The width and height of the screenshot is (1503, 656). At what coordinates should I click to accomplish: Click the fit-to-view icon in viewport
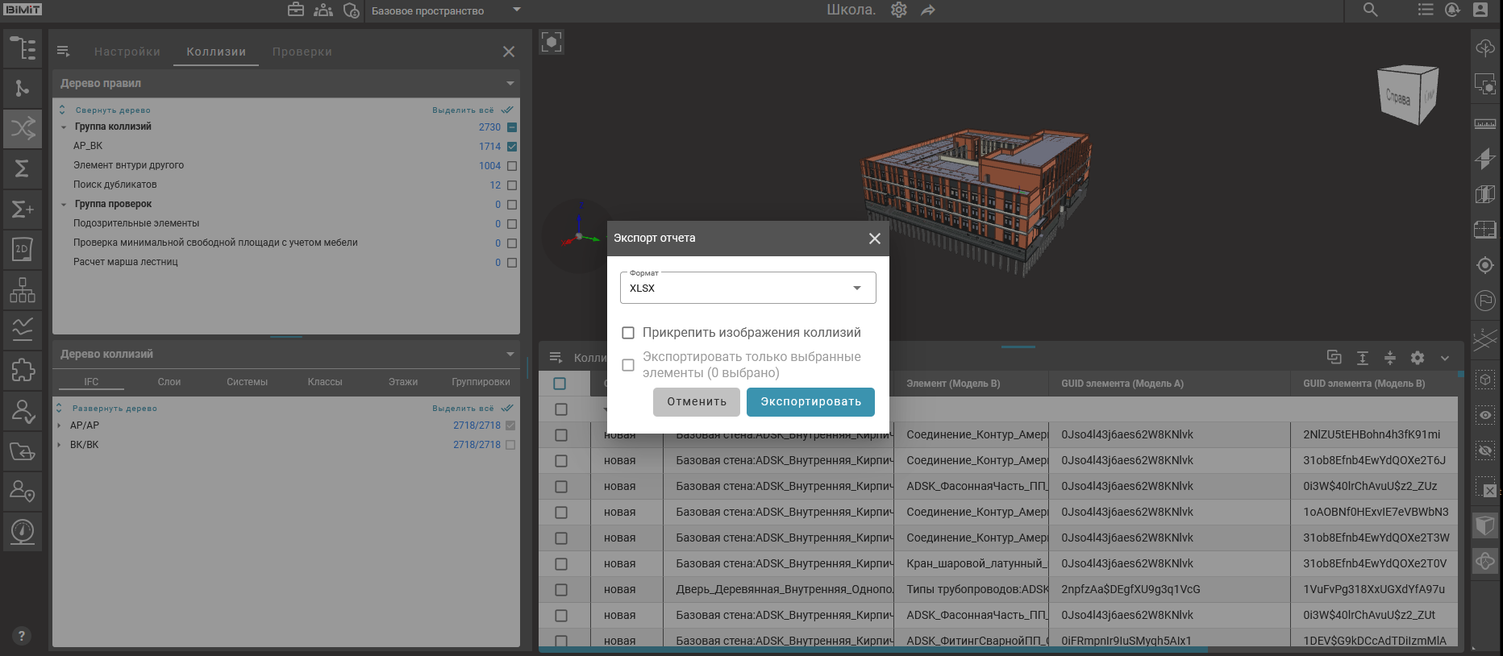(x=552, y=43)
